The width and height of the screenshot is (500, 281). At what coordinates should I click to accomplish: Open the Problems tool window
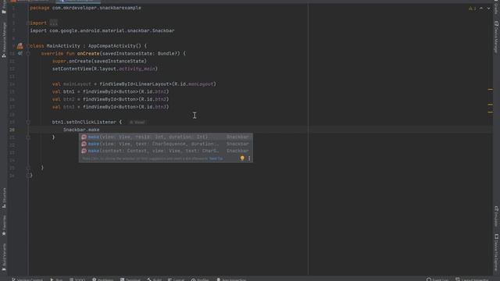102,279
